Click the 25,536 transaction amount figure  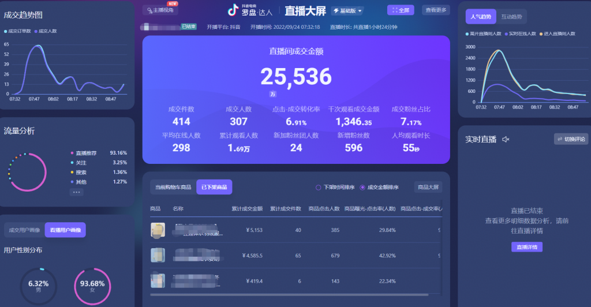point(296,77)
